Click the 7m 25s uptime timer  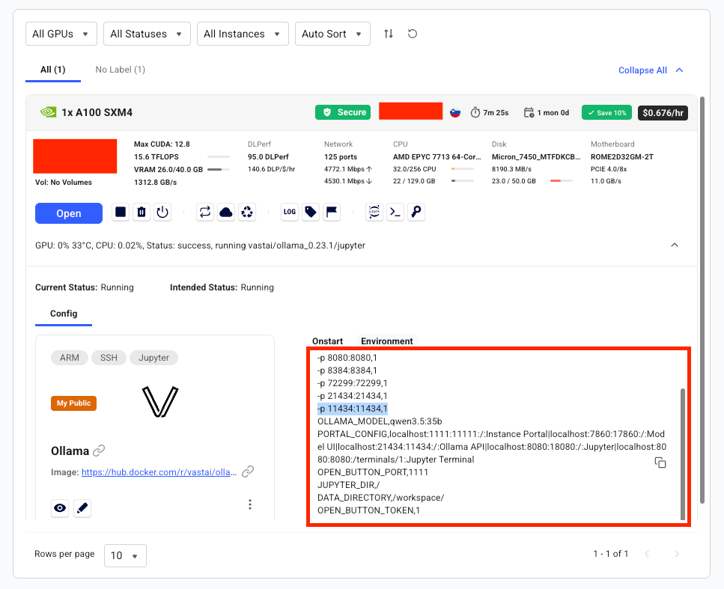(490, 112)
